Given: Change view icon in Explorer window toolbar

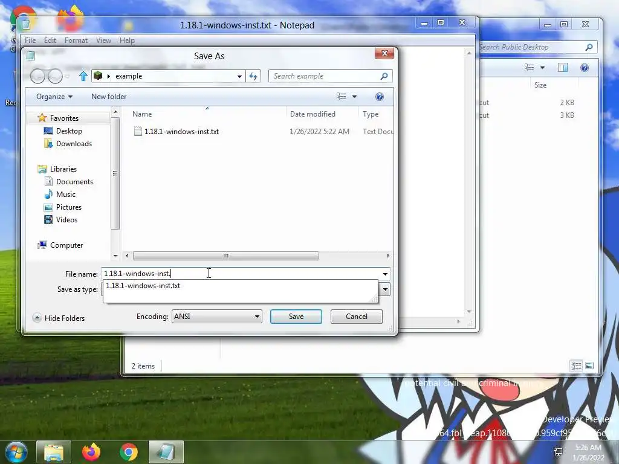Looking at the screenshot, I should tap(530, 68).
